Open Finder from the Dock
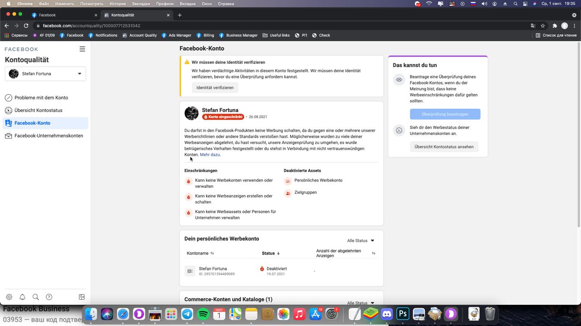Image resolution: width=581 pixels, height=326 pixels. pos(91,314)
